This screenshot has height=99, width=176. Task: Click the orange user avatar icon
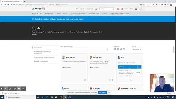tap(118, 9)
